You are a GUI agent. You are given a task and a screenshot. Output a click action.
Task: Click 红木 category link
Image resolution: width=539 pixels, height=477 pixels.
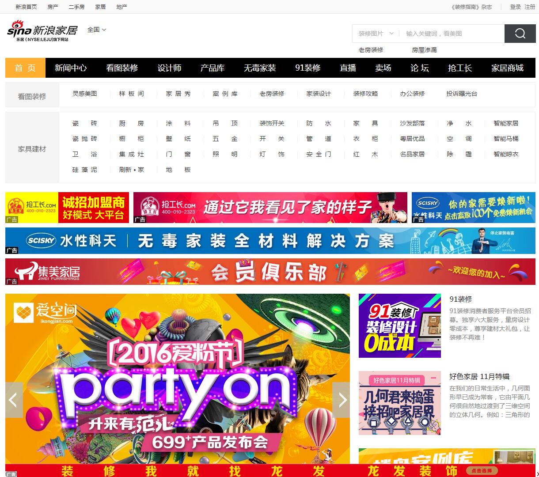tap(365, 154)
